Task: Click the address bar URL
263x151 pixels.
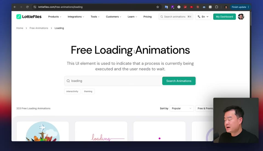Action: (x=60, y=7)
